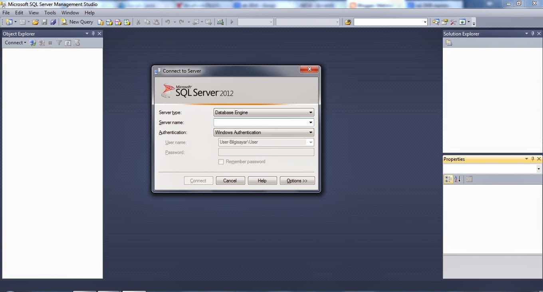The width and height of the screenshot is (543, 292).
Task: Click the Connect to Object Explorer icon
Action: [33, 43]
